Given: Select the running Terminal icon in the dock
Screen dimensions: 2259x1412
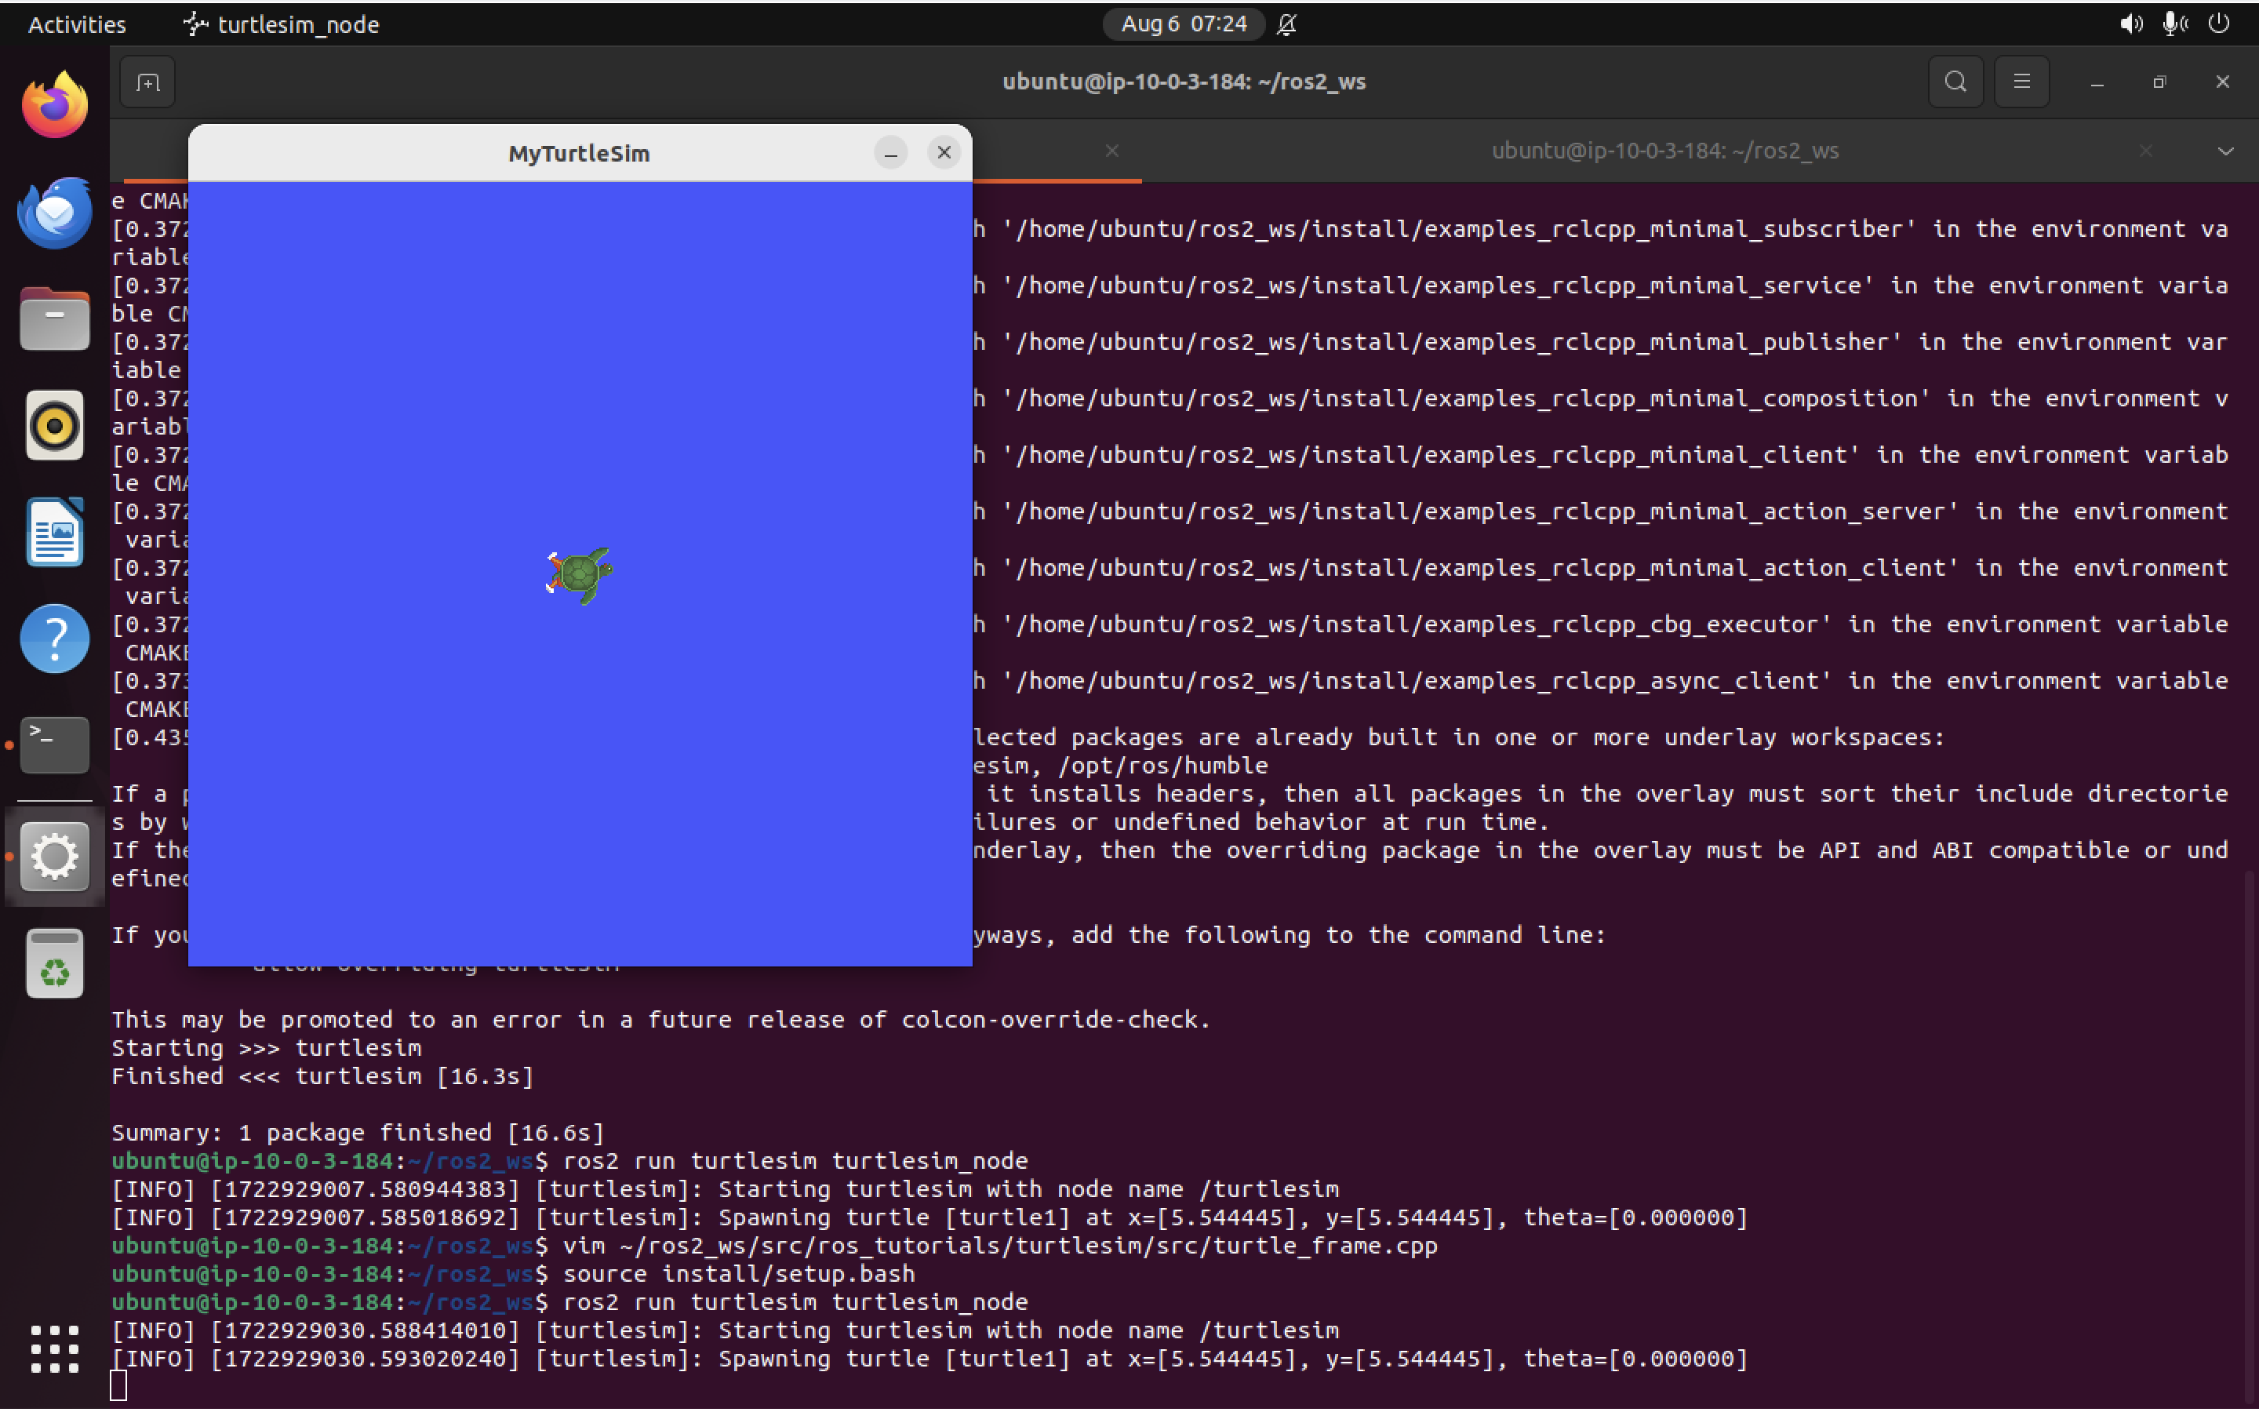Looking at the screenshot, I should (53, 744).
